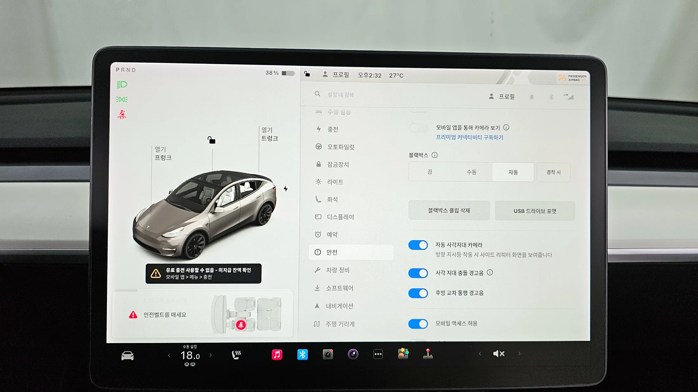Image resolution: width=698 pixels, height=392 pixels.
Task: Click the 설정 내 검색 search field
Action: 340,95
